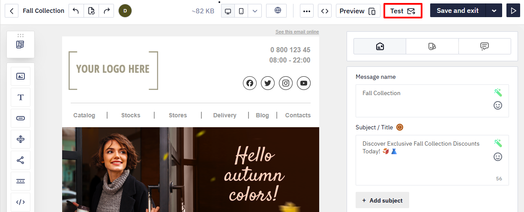
Task: Click Save and exit
Action: [458, 11]
